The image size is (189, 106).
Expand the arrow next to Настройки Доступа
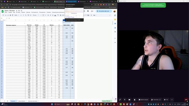(x=111, y=11)
